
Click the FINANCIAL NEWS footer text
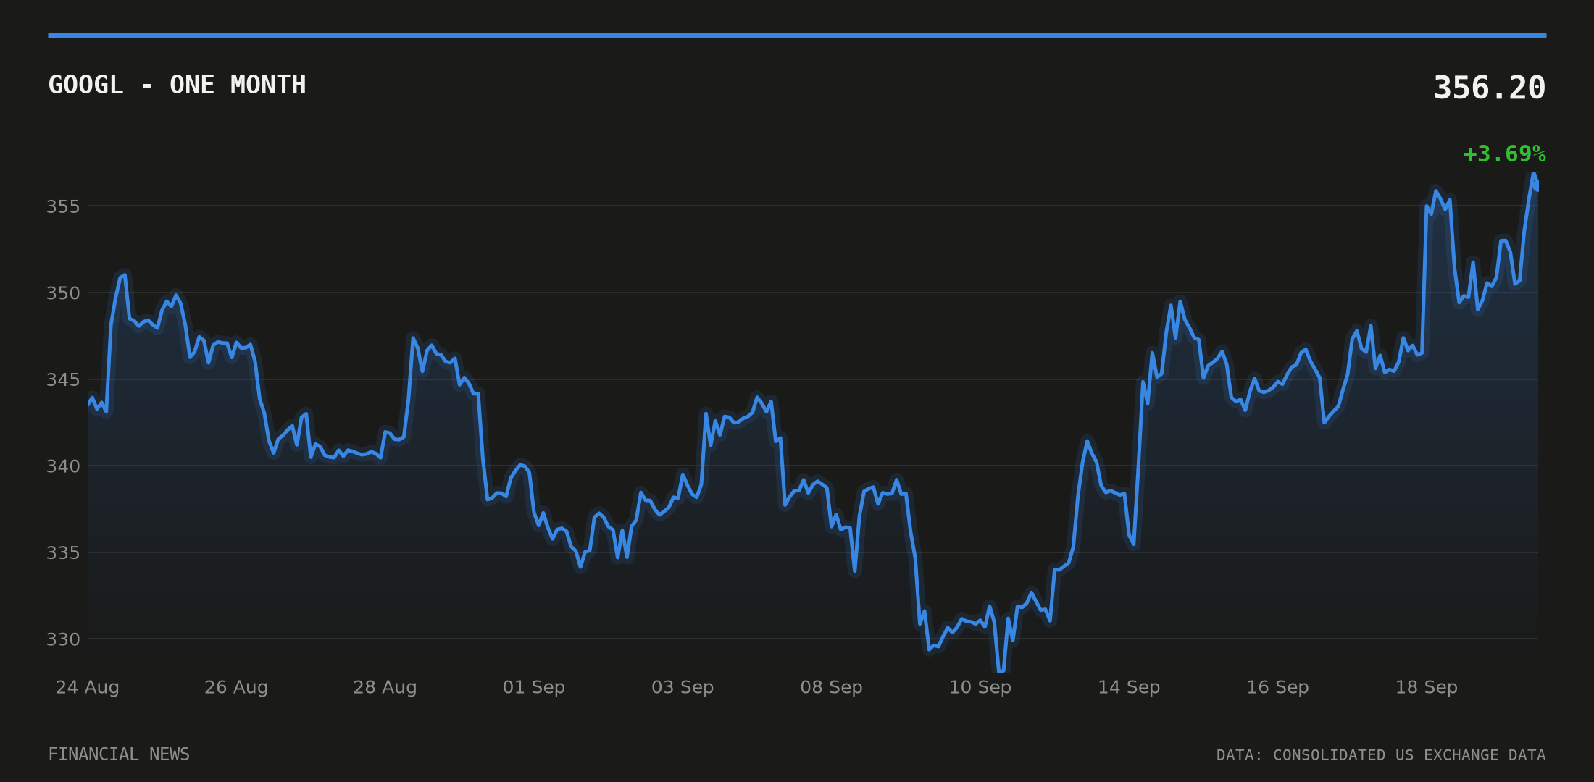click(x=119, y=754)
